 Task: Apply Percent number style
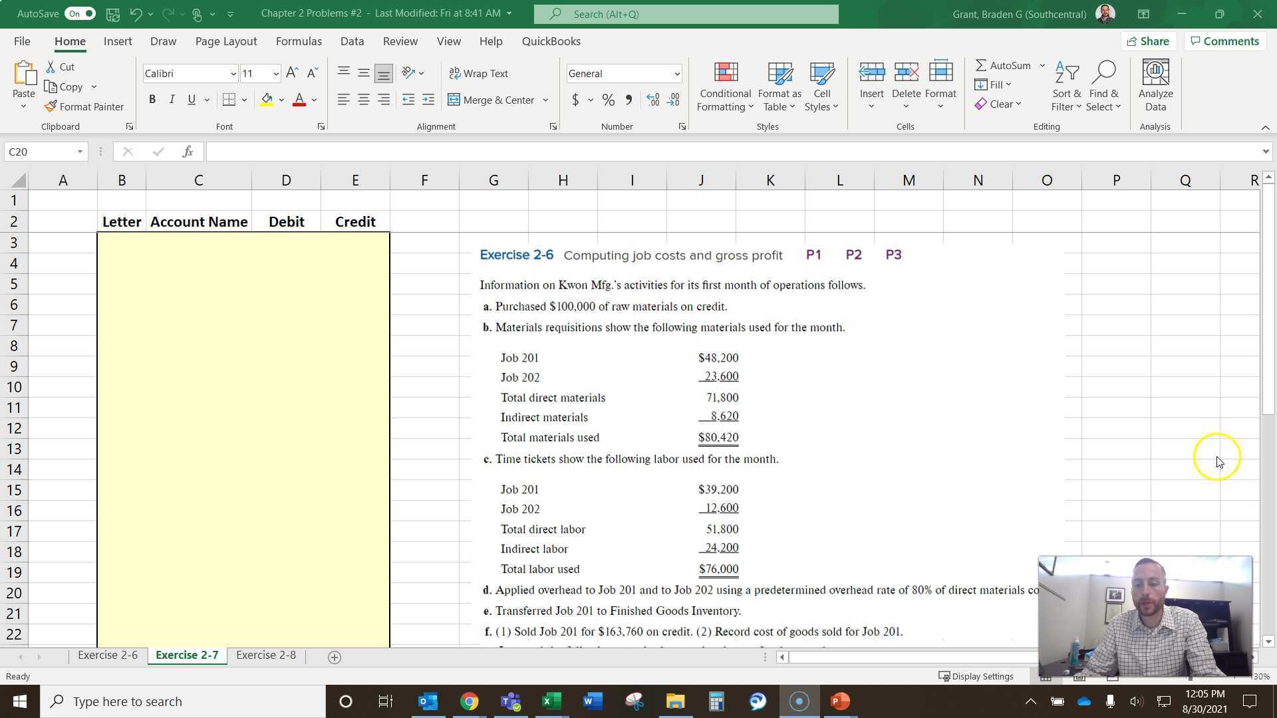click(x=607, y=100)
